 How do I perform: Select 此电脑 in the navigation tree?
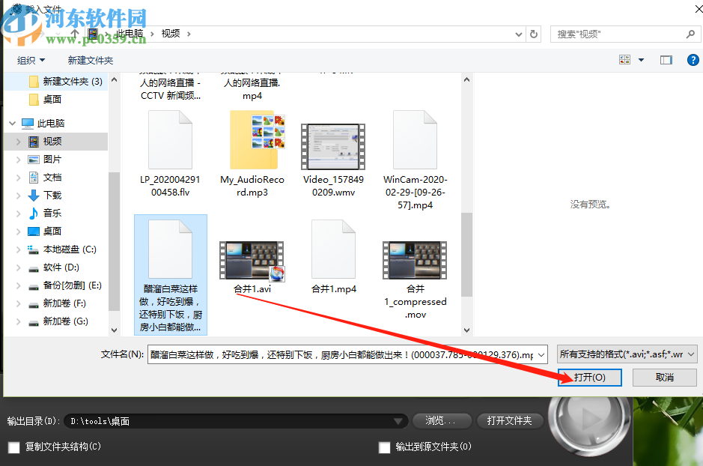51,123
